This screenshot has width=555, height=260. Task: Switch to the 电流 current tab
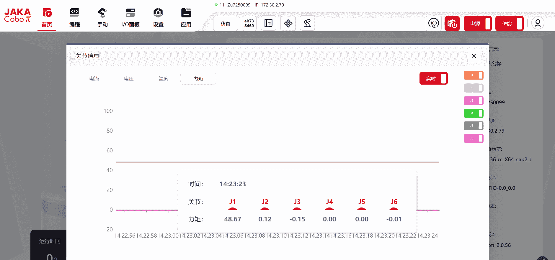click(94, 79)
